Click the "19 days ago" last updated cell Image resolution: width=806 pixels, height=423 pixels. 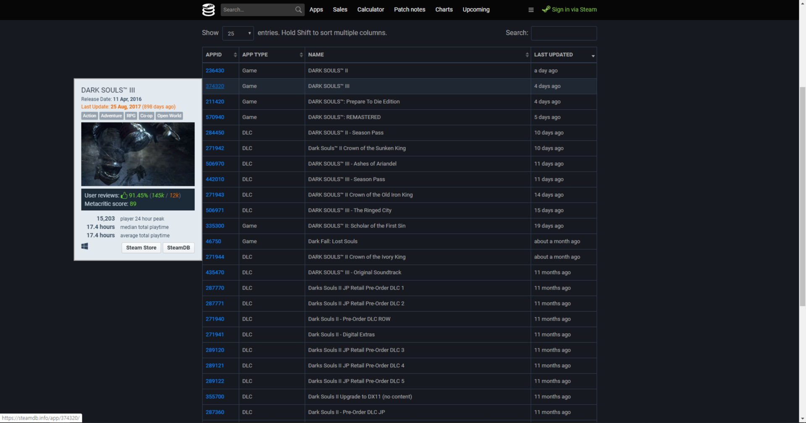click(564, 226)
